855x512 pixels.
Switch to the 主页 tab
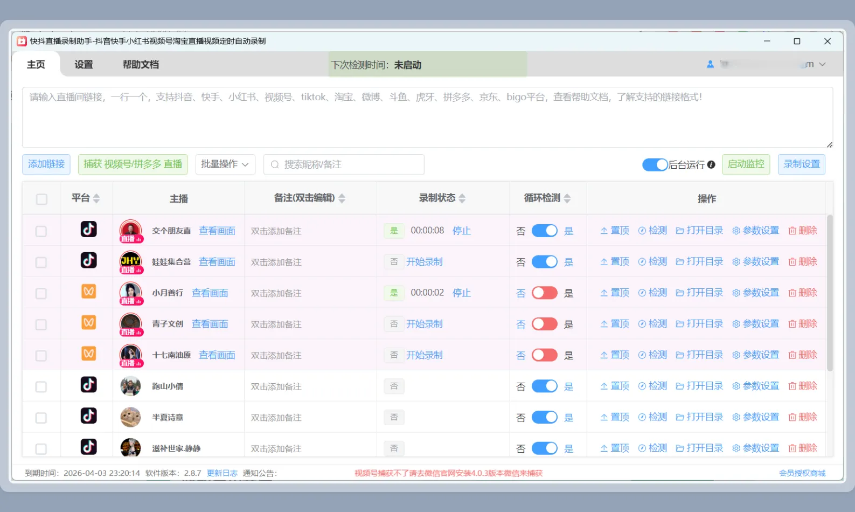click(36, 65)
